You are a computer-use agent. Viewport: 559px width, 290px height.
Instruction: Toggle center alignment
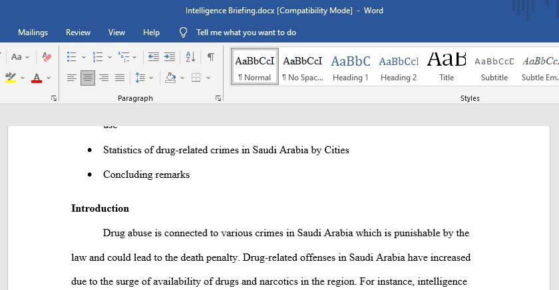pyautogui.click(x=88, y=78)
